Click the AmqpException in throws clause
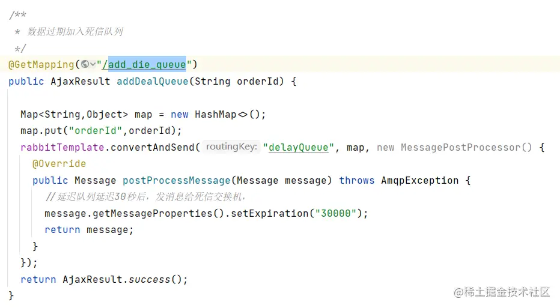 point(419,181)
